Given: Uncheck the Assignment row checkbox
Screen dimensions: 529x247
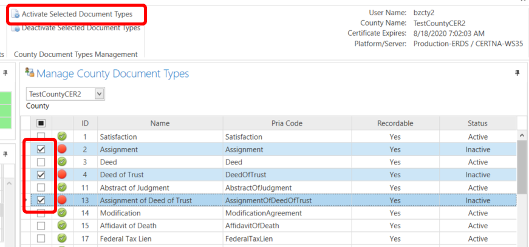Looking at the screenshot, I should pyautogui.click(x=41, y=149).
